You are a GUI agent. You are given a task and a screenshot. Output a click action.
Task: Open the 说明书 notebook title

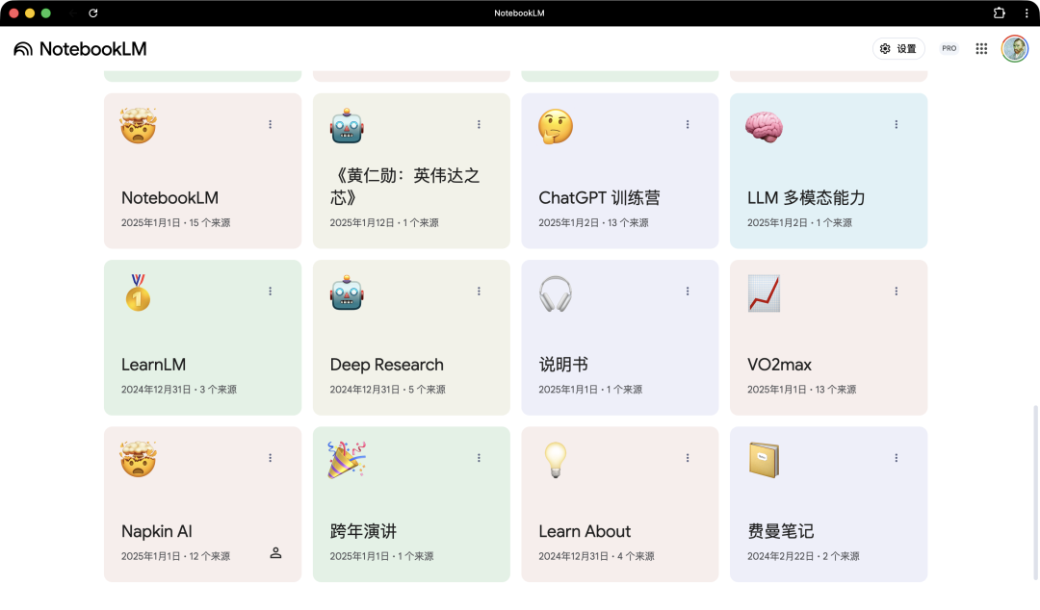pos(563,365)
